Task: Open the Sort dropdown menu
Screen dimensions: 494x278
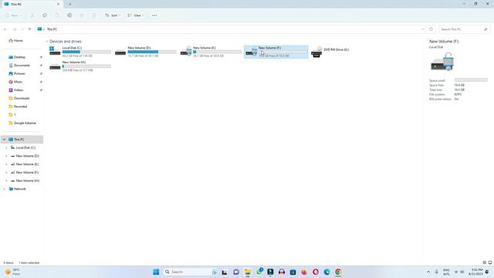Action: (x=113, y=15)
